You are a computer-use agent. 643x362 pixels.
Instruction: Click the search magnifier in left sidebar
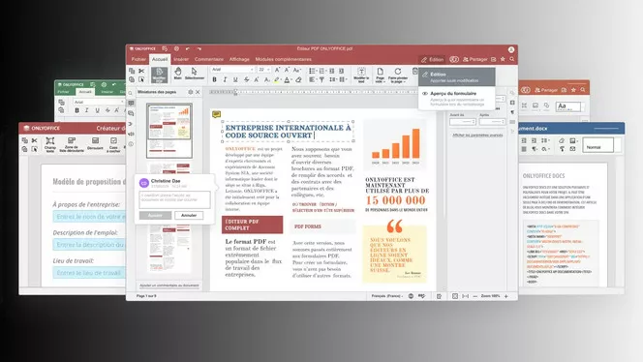coord(131,93)
